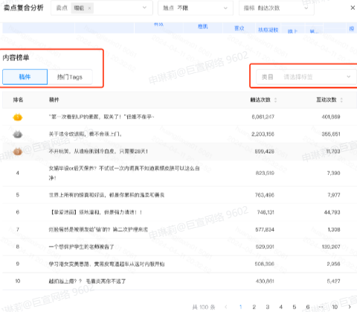The height and width of the screenshot is (312, 357).
Task: Go to page 2
Action: pyautogui.click(x=254, y=307)
